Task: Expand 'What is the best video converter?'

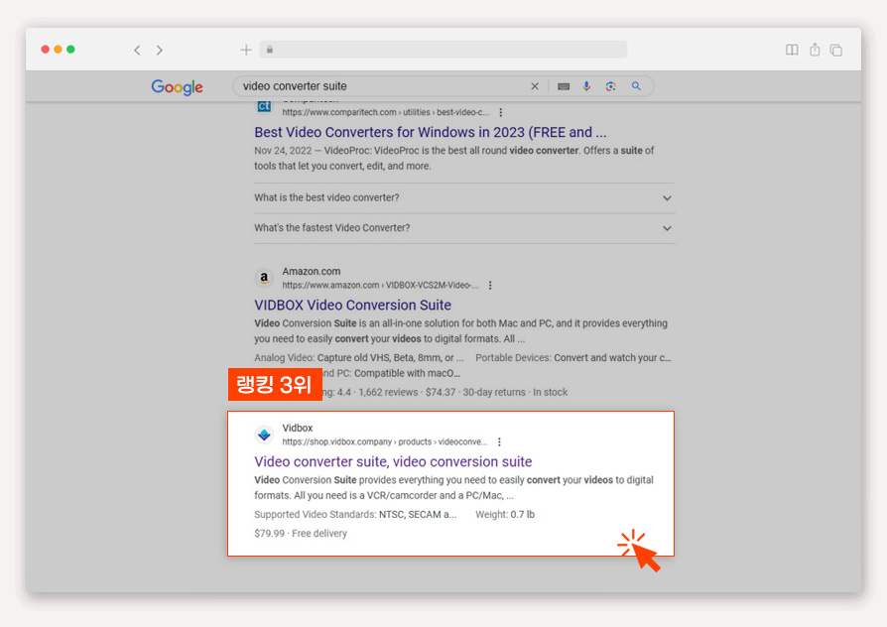Action: [464, 198]
